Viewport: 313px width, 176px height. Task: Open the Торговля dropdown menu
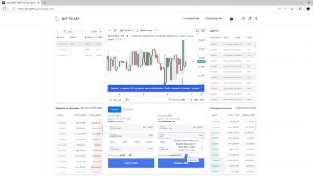tap(190, 19)
